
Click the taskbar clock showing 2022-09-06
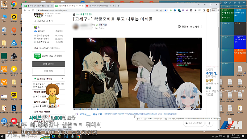pyautogui.click(x=235, y=136)
